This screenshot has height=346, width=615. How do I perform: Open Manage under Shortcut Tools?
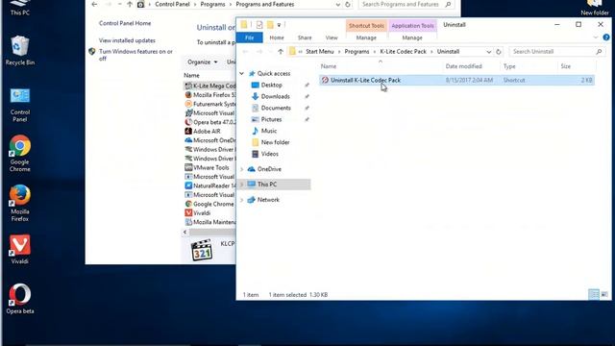pyautogui.click(x=366, y=37)
